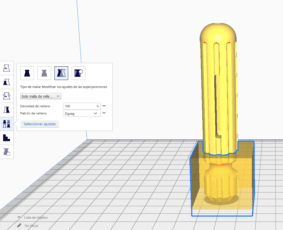Select the Modify overlaps settings mesh type
The width and height of the screenshot is (283, 230).
(61, 73)
